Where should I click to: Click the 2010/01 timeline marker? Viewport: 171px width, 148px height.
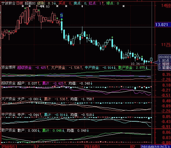[x=92, y=147]
